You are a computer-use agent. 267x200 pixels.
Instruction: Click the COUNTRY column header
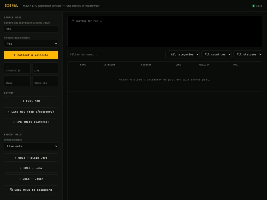(146, 65)
